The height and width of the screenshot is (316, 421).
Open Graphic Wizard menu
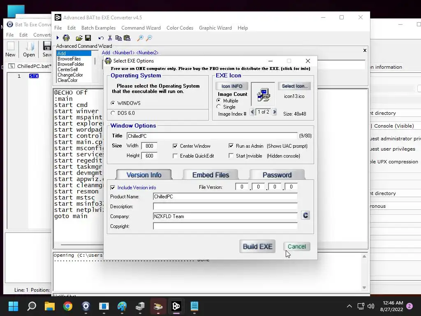(215, 28)
